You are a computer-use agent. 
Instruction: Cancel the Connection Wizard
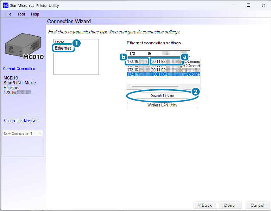pyautogui.click(x=257, y=205)
